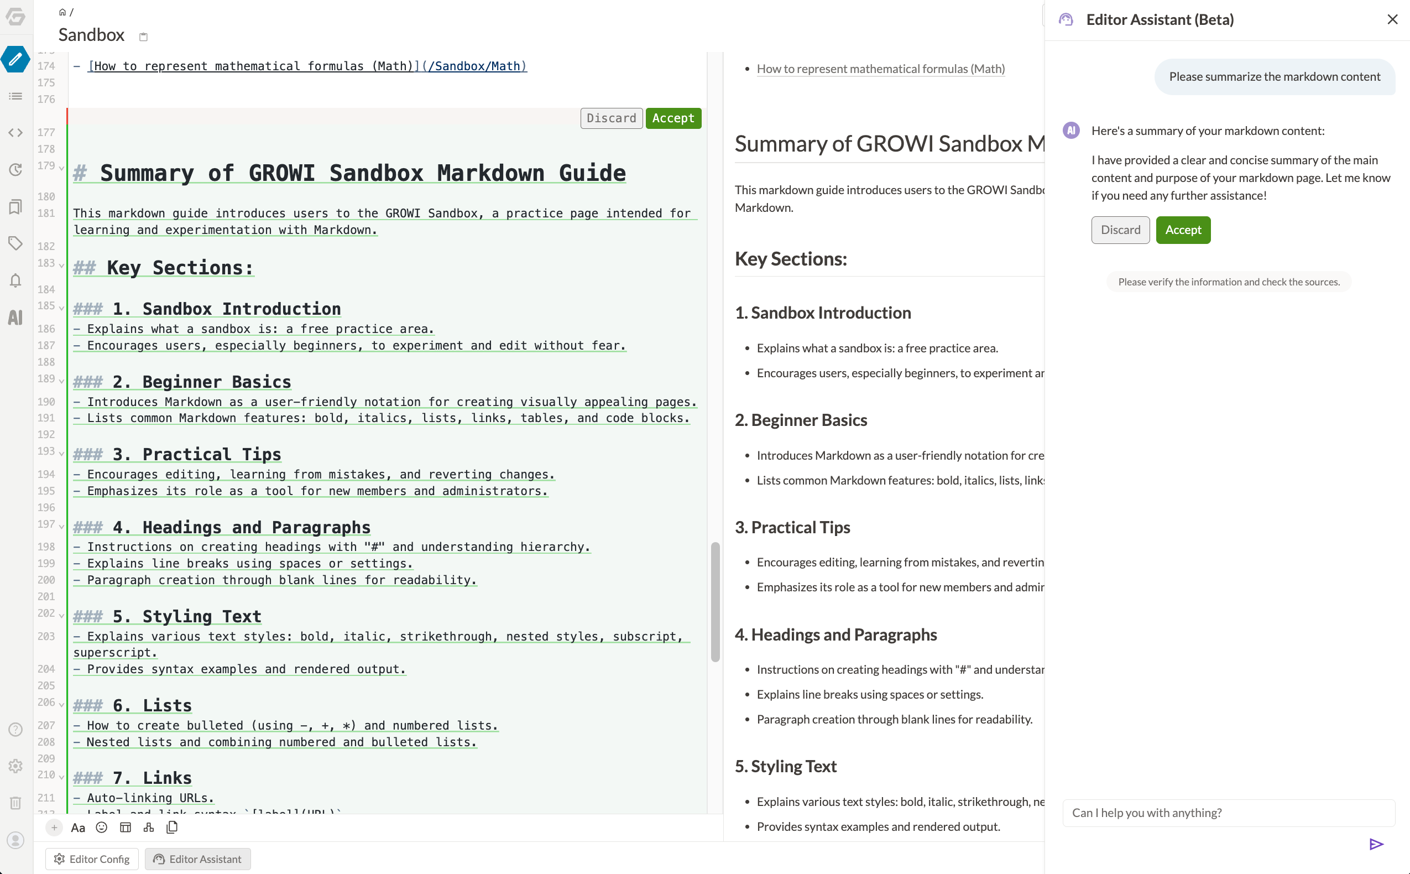Click the templates pages icon in toolbar

tap(172, 827)
